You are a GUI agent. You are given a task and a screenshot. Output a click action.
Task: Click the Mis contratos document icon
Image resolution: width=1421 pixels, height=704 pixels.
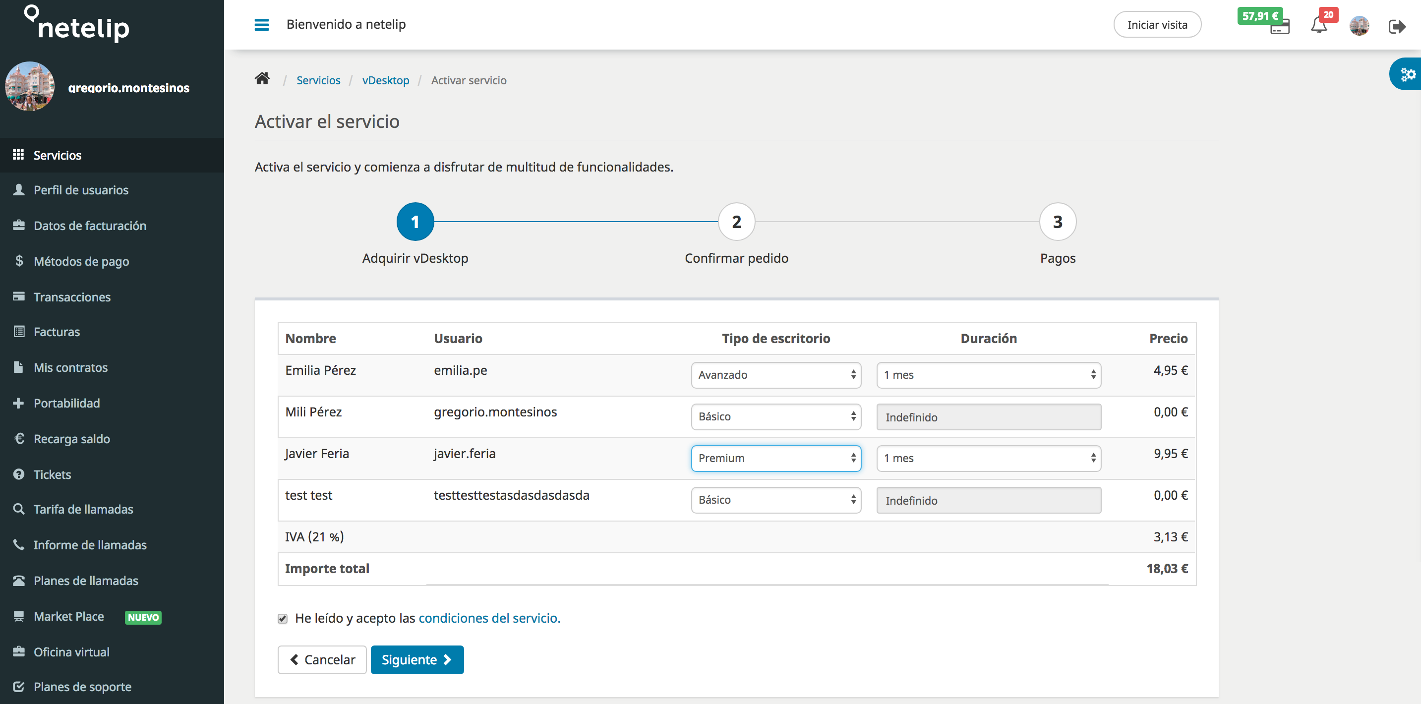pyautogui.click(x=19, y=367)
